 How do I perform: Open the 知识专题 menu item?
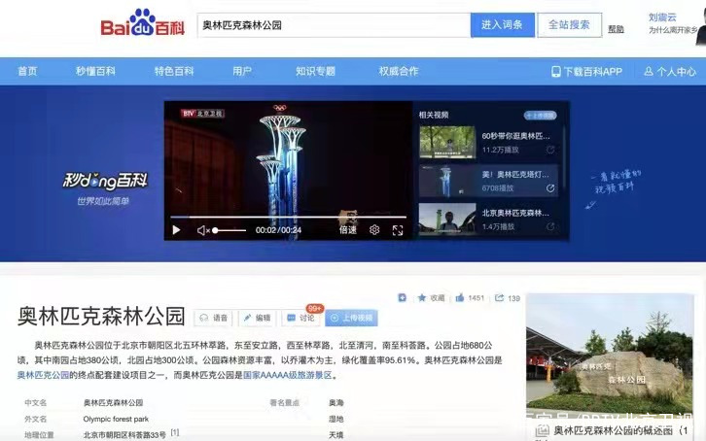[315, 71]
